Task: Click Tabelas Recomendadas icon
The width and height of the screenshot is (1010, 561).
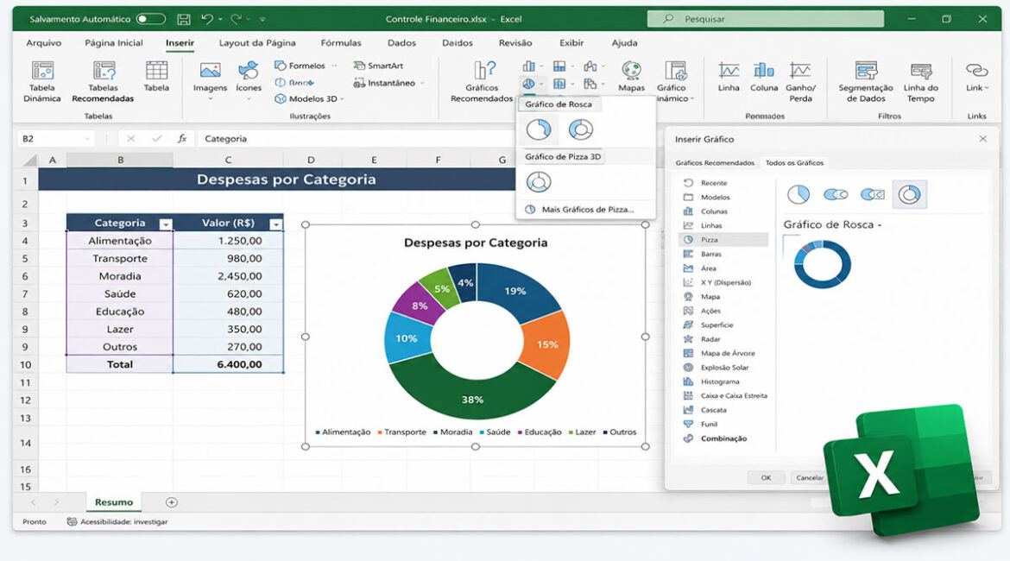Action: [104, 70]
